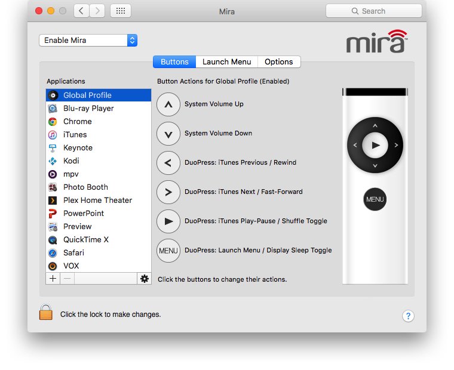The image size is (454, 370).
Task: Click the Play-Pause action button
Action: coord(168,221)
